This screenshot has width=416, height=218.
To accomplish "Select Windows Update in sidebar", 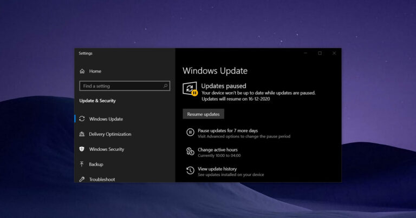I will [106, 119].
